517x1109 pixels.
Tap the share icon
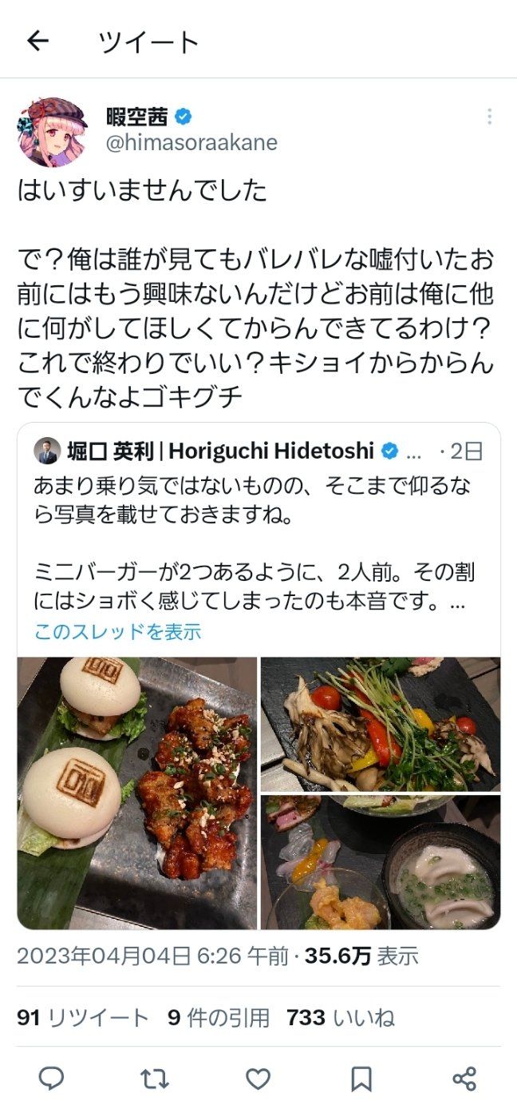pyautogui.click(x=464, y=1079)
